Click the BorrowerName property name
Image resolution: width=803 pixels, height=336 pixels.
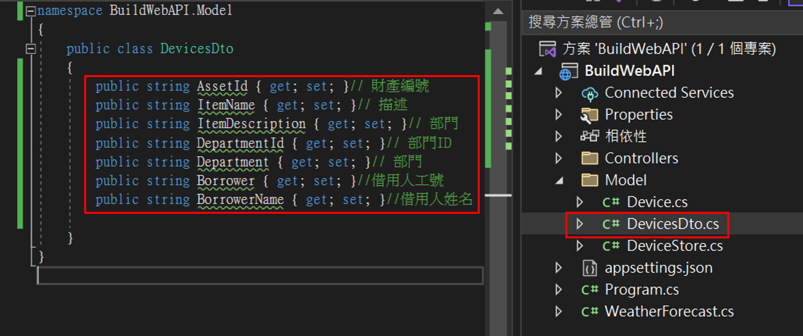240,200
